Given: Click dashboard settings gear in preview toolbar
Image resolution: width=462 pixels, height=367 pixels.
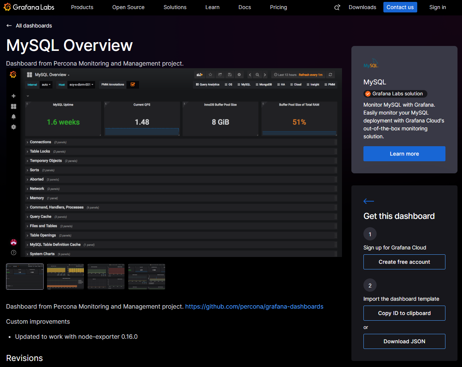Looking at the screenshot, I should [x=239, y=75].
